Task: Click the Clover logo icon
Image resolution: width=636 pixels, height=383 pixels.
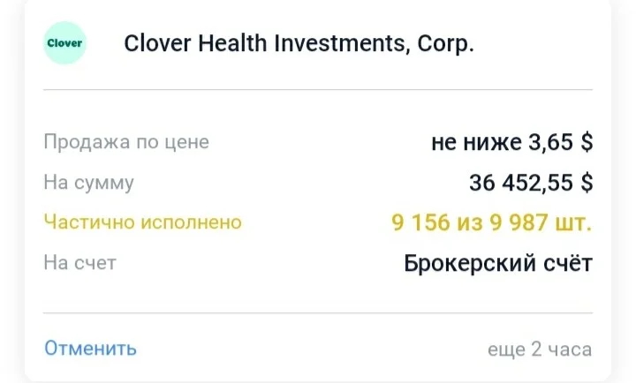Action: click(64, 43)
